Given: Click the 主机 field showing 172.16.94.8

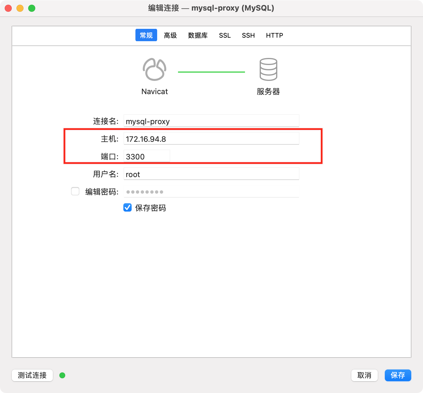Looking at the screenshot, I should (211, 139).
